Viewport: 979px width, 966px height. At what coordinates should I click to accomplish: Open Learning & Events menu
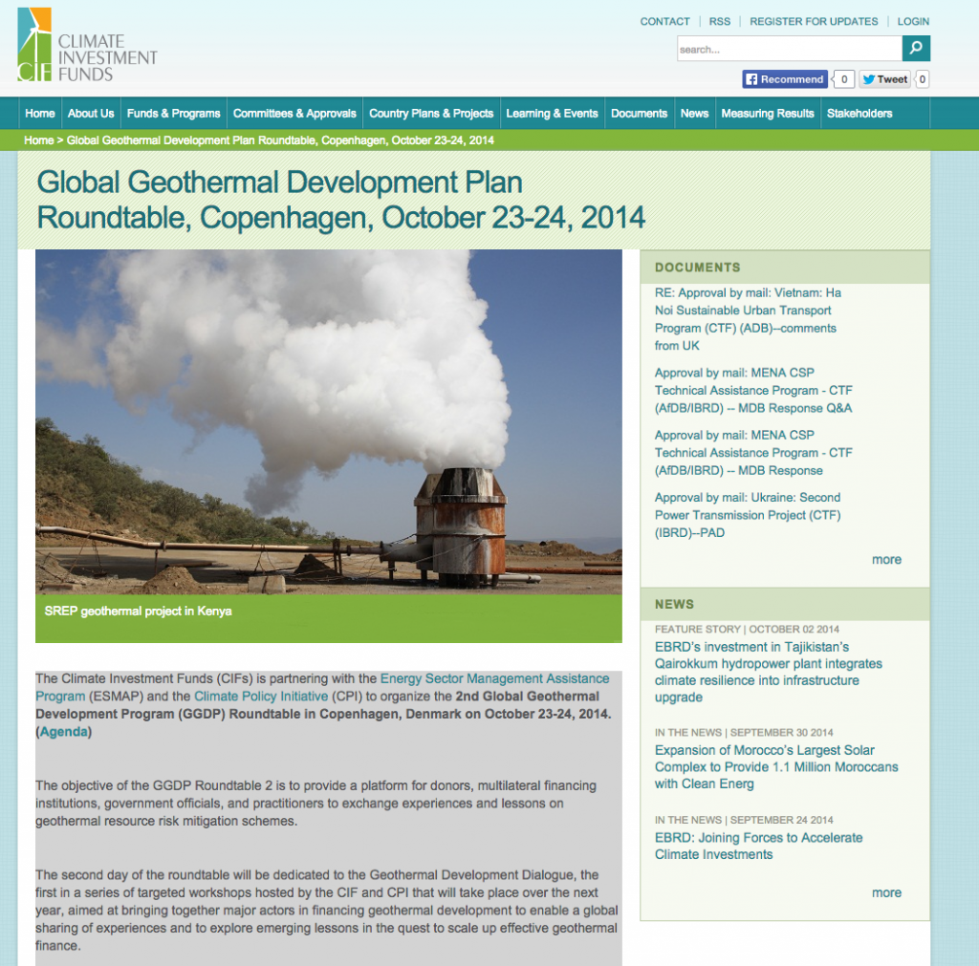[x=552, y=114]
